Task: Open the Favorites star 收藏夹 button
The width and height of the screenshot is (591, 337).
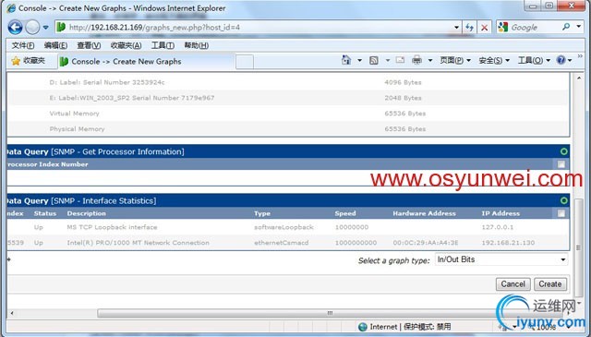Action: point(28,61)
